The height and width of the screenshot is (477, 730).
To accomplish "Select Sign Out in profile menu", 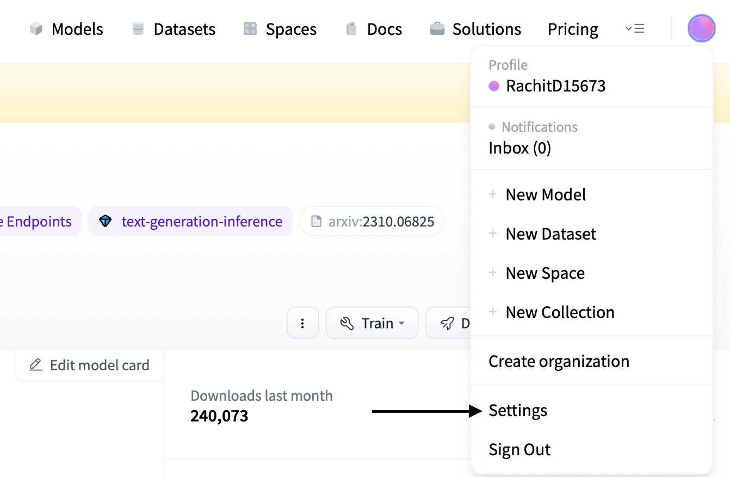I will pyautogui.click(x=519, y=450).
